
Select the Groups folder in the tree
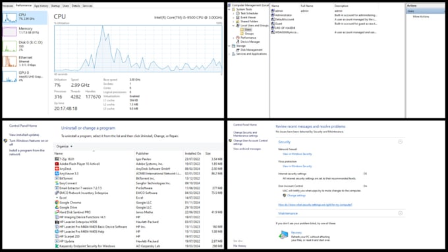(249, 34)
